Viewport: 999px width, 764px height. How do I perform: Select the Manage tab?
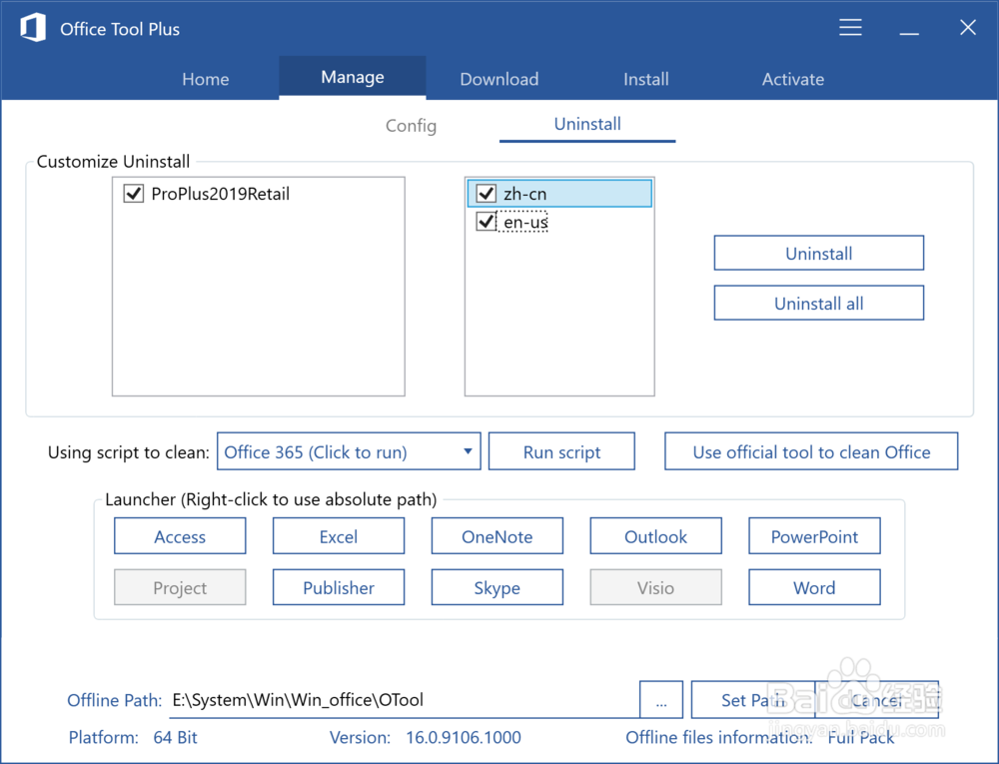(x=353, y=77)
